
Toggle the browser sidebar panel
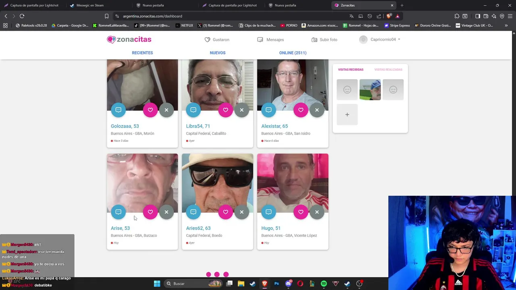click(x=478, y=16)
